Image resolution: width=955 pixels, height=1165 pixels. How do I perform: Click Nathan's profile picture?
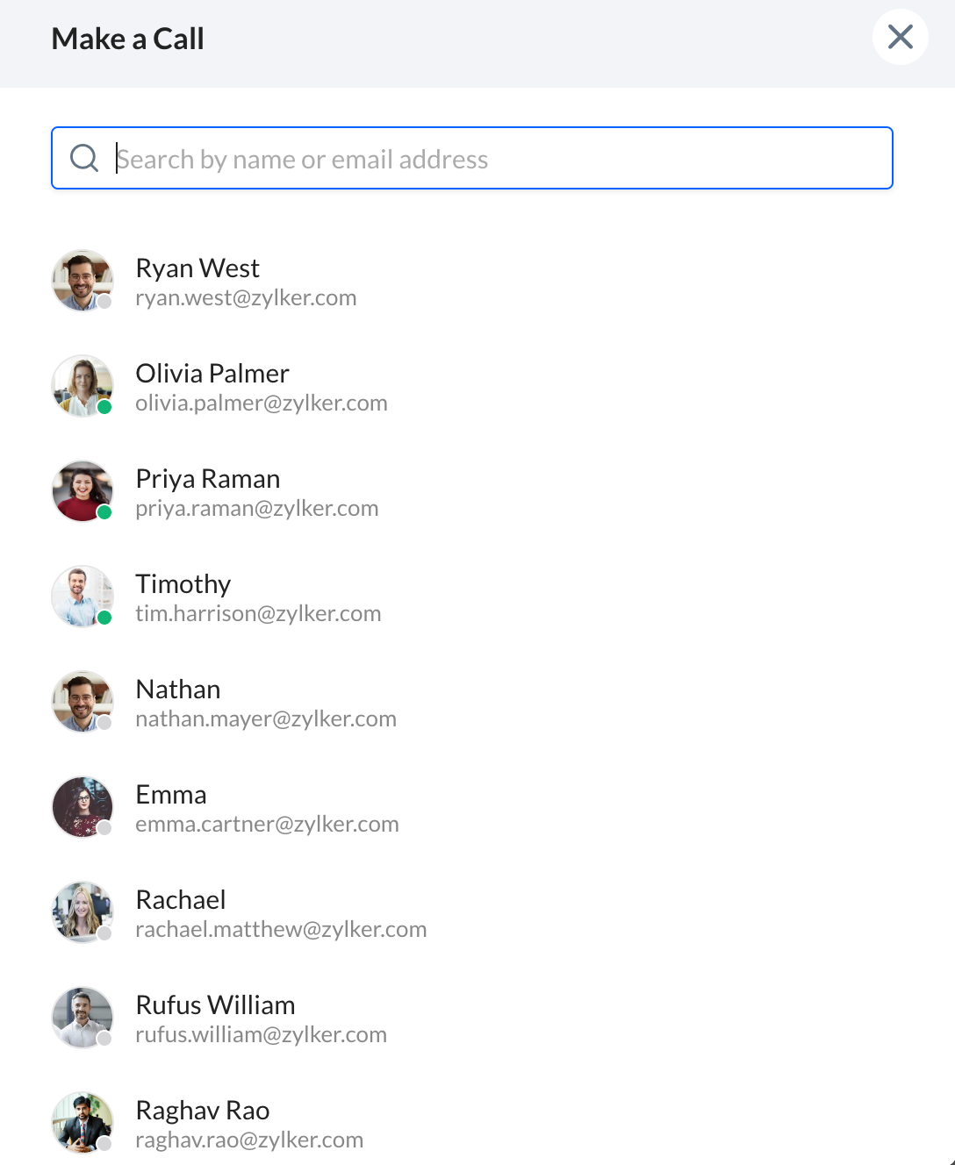(x=83, y=702)
